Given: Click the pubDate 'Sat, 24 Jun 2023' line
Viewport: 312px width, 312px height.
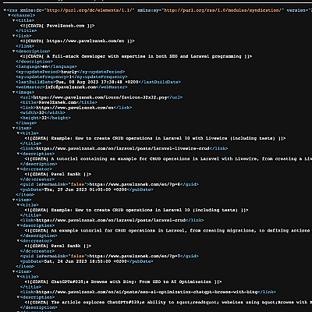Looking at the screenshot, I should point(87,261).
